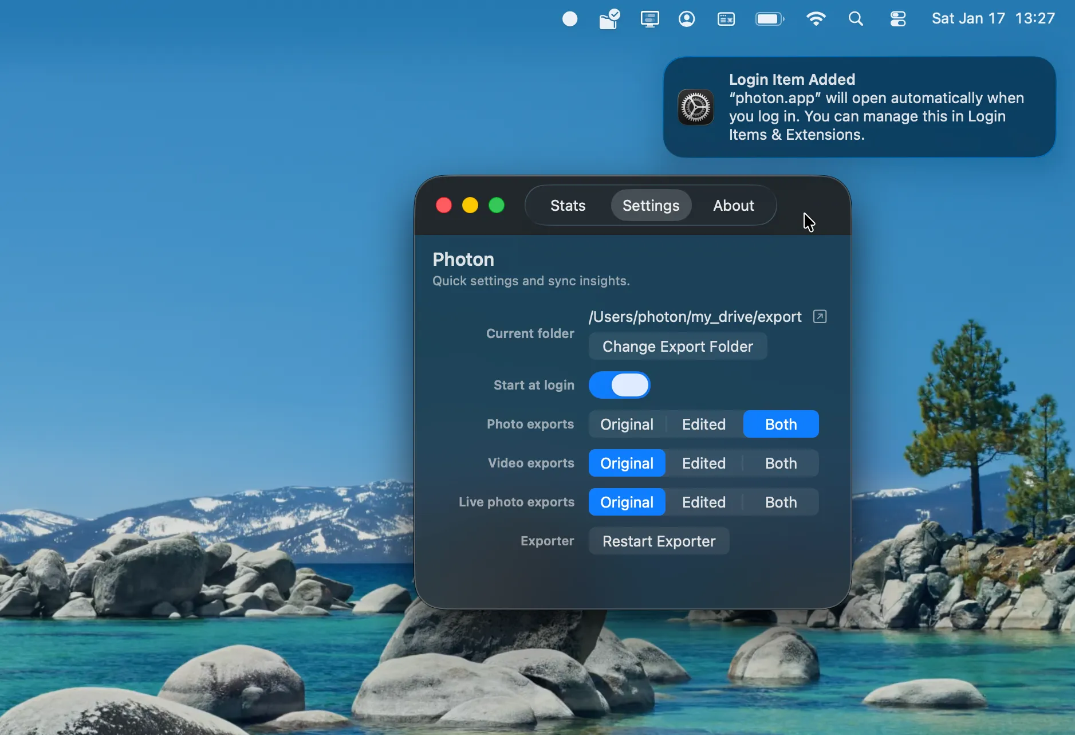Set Live photo exports to Both
Image resolution: width=1075 pixels, height=735 pixels.
(781, 502)
